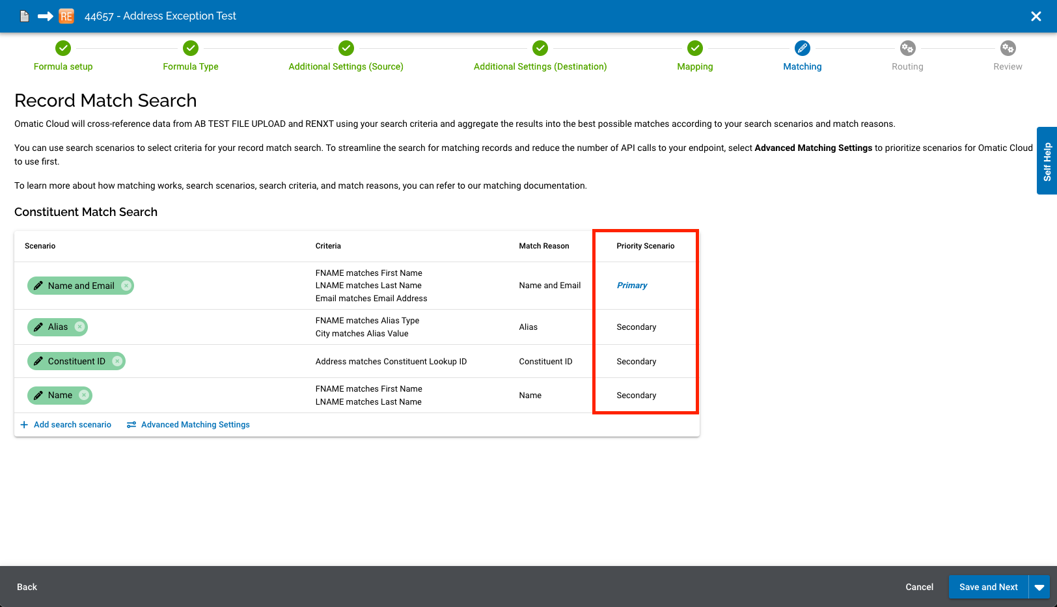This screenshot has height=607, width=1057.
Task: Add a new search scenario
Action: [66, 424]
